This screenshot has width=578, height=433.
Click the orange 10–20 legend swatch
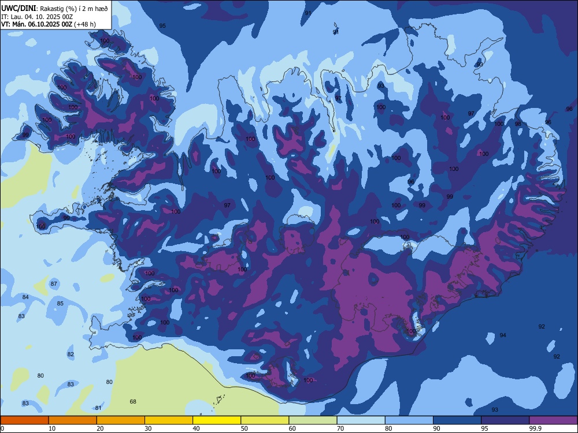[x=73, y=420]
